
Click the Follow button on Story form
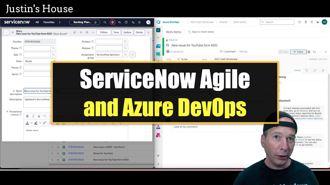pyautogui.click(x=104, y=32)
